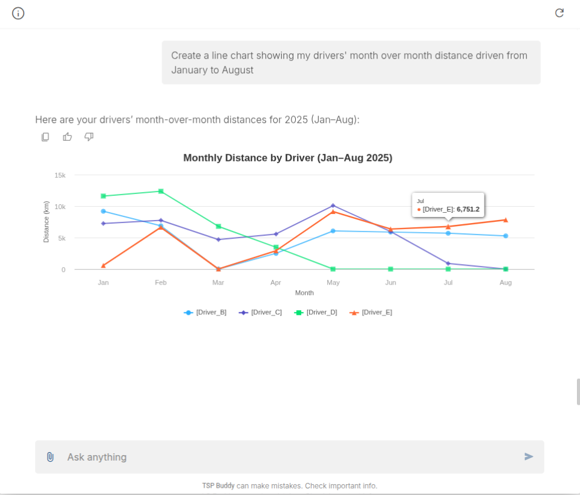580x495 pixels.
Task: Toggle the [Driver_B] series in the legend
Action: 206,312
